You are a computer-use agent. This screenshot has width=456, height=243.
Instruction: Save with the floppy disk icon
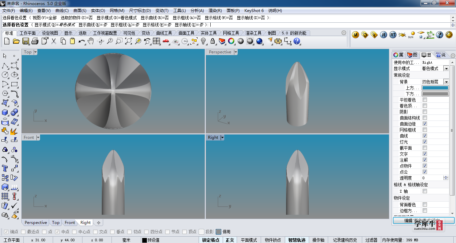pos(25,41)
